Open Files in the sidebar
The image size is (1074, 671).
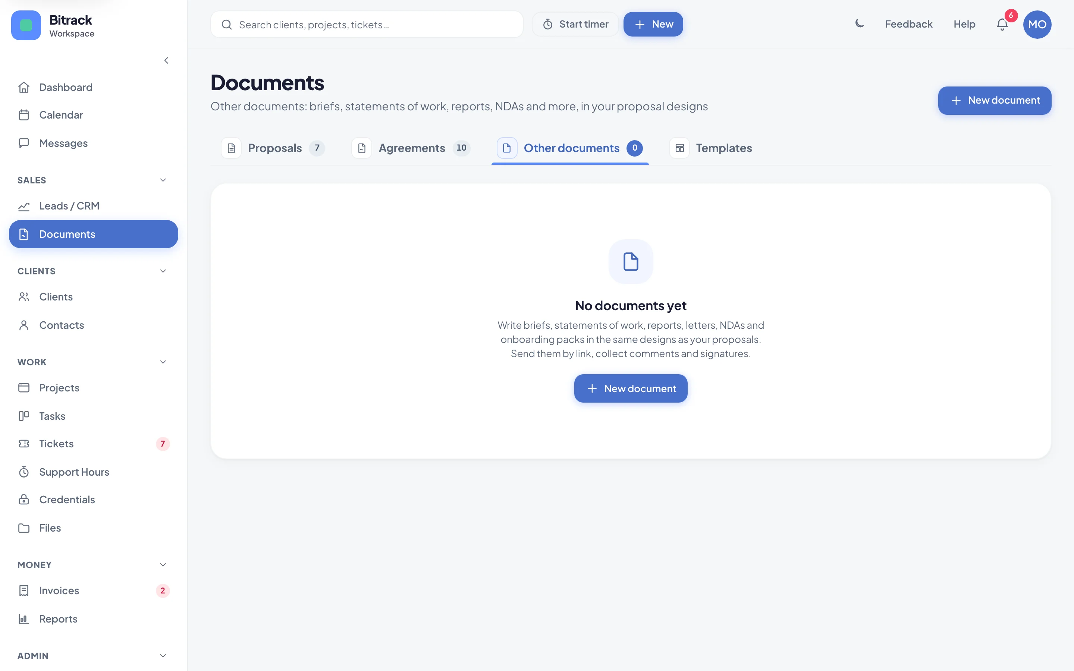93,527
